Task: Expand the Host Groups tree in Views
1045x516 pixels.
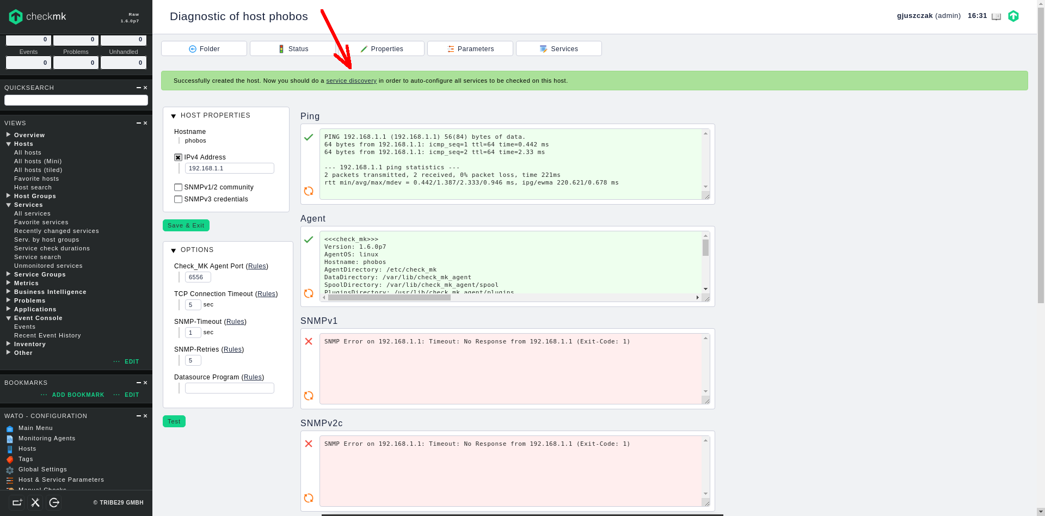Action: pos(9,196)
